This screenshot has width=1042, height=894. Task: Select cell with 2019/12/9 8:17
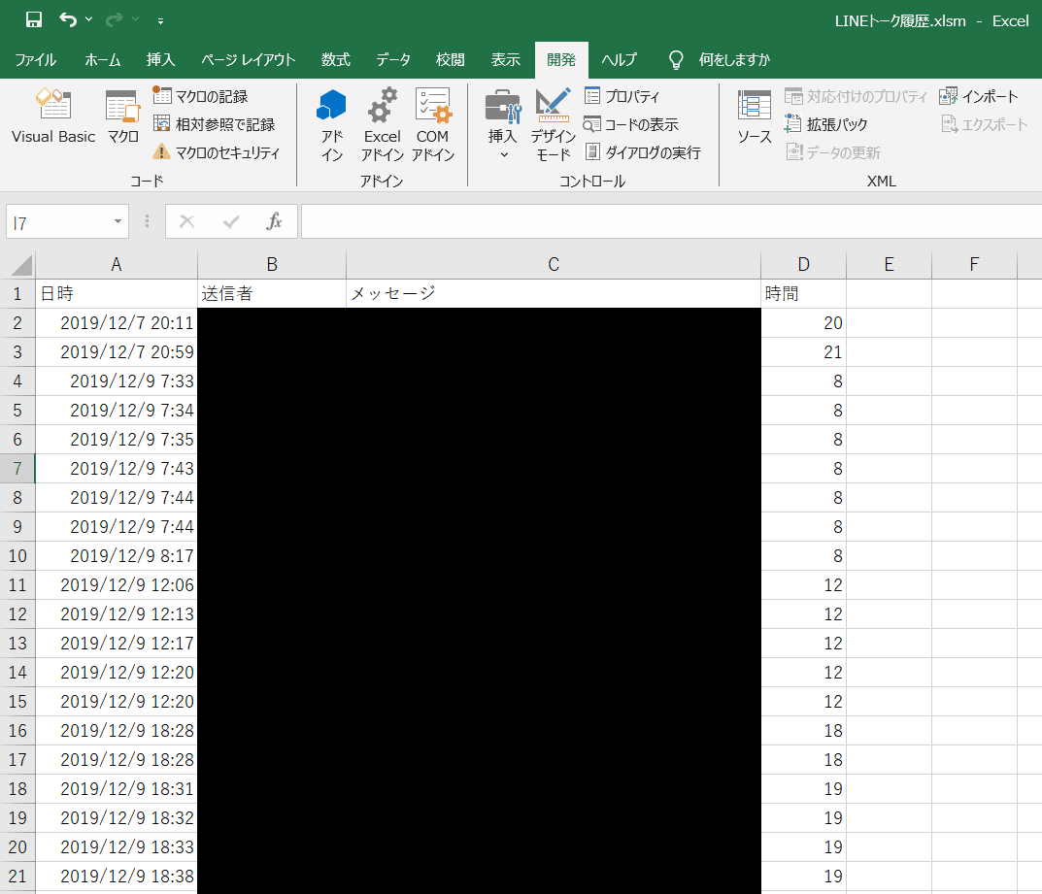117,556
